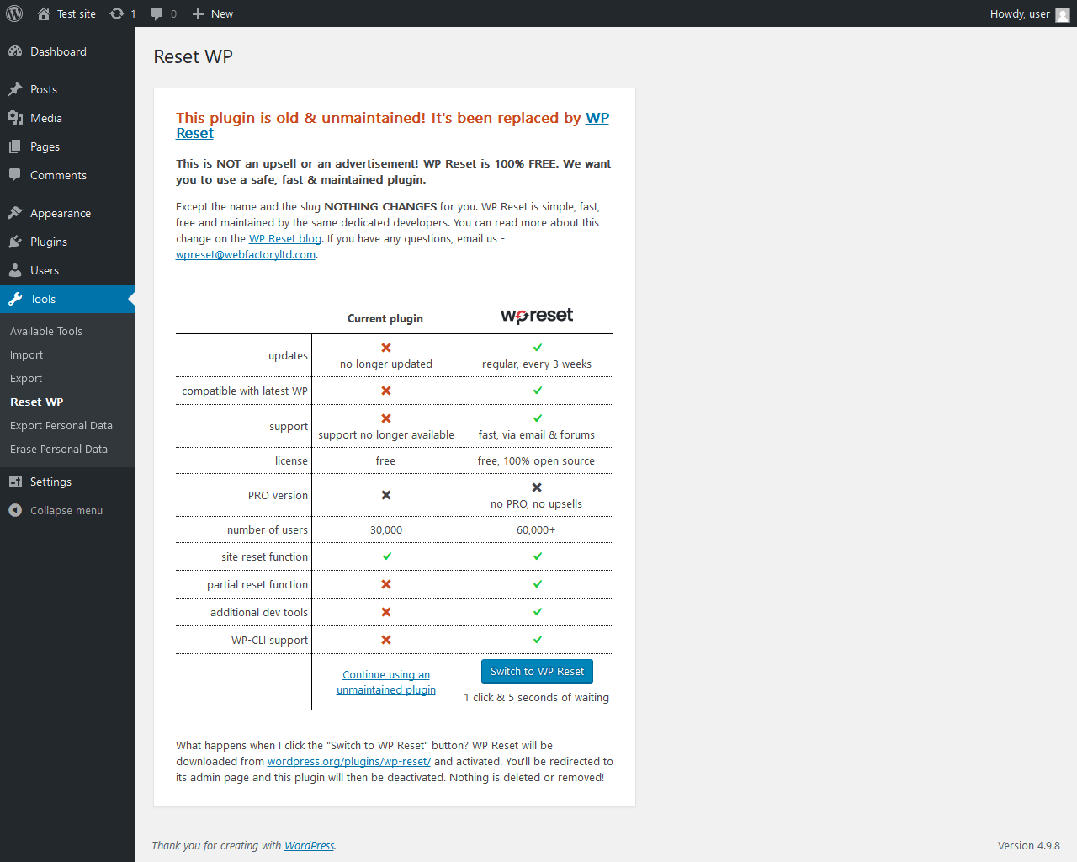
Task: Open the New content dropdown label
Action: click(222, 13)
